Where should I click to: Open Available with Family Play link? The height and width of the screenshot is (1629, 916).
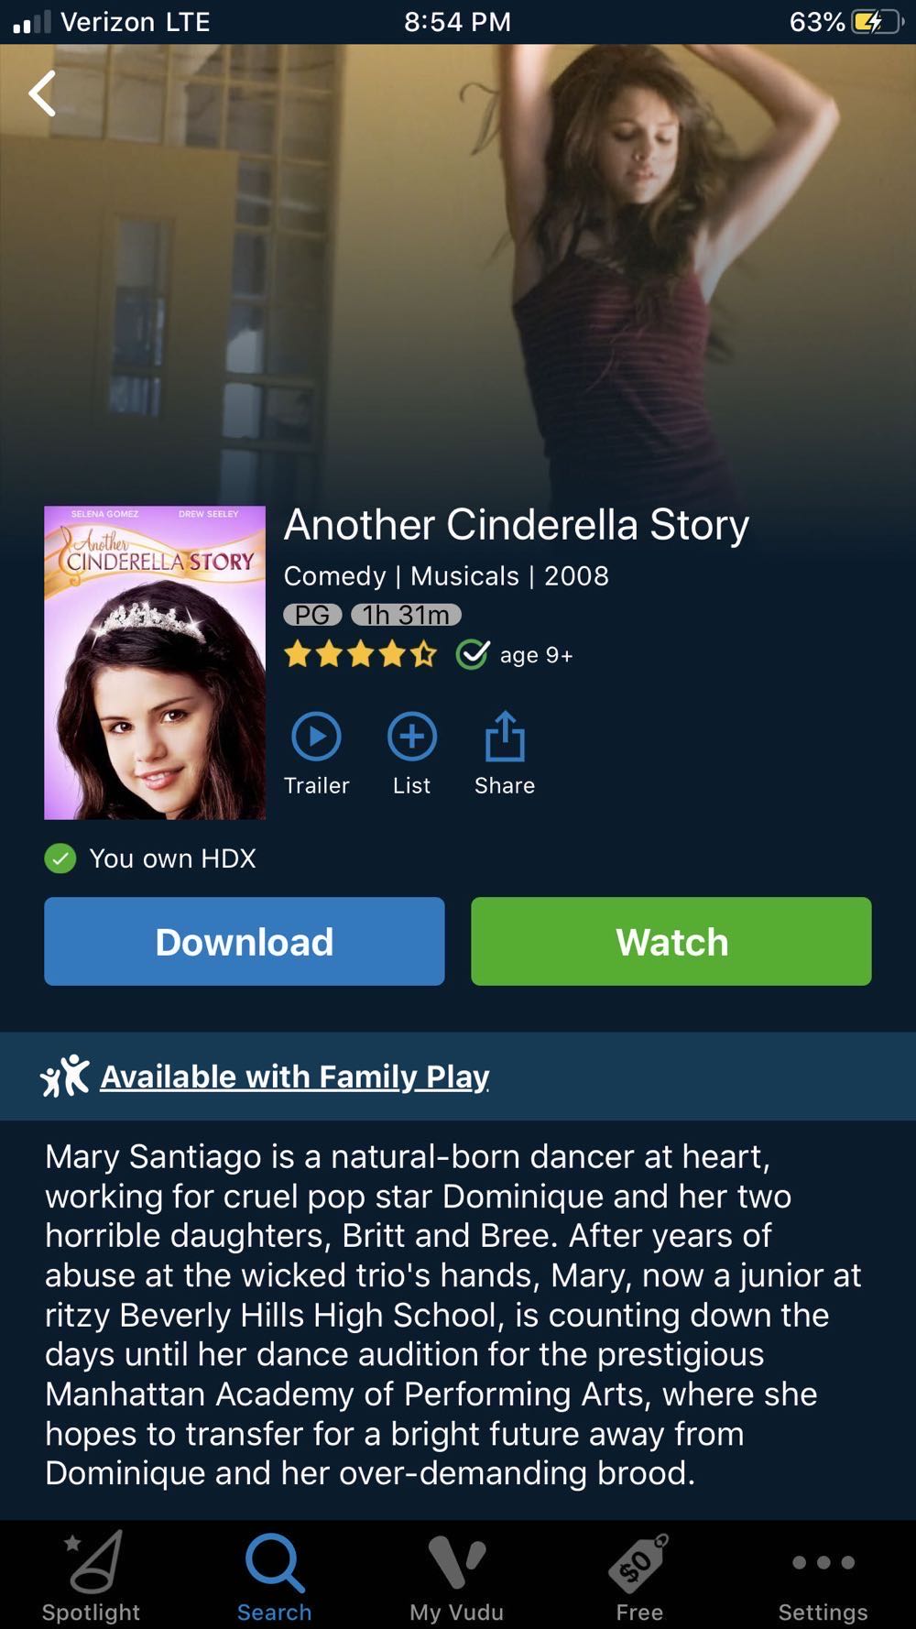pos(294,1077)
